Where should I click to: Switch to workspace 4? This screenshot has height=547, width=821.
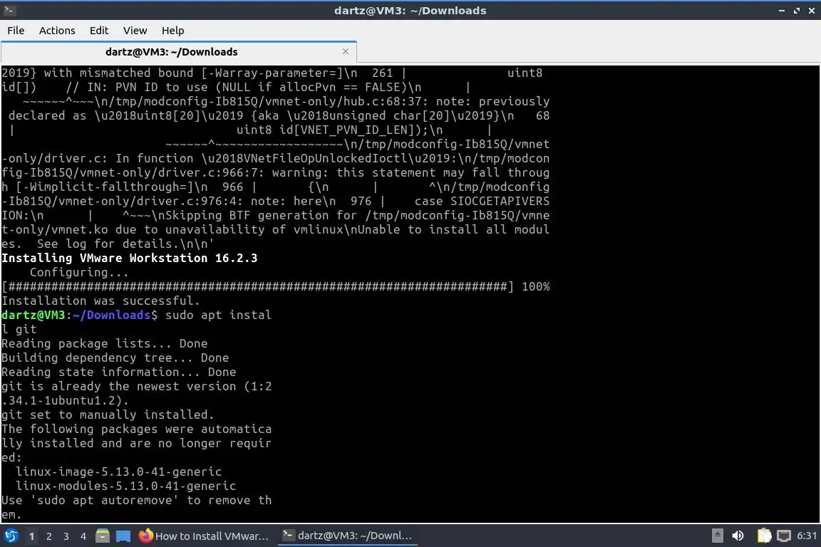tap(83, 536)
